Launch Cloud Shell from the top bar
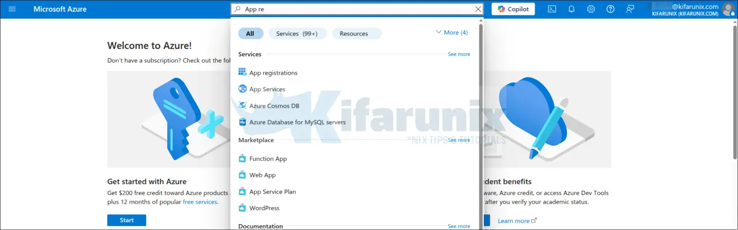This screenshot has height=230, width=738. (552, 9)
